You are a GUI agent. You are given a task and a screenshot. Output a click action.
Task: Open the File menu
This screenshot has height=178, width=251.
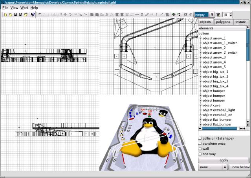click(5, 8)
